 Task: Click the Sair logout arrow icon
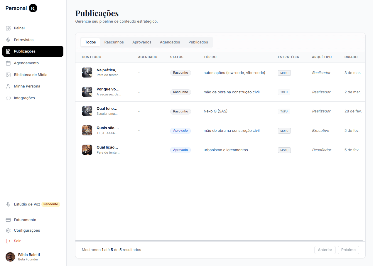click(x=8, y=241)
